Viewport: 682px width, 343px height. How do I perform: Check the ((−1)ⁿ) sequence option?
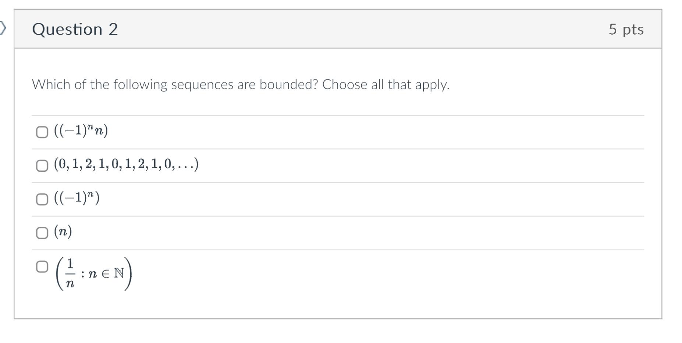pyautogui.click(x=42, y=200)
